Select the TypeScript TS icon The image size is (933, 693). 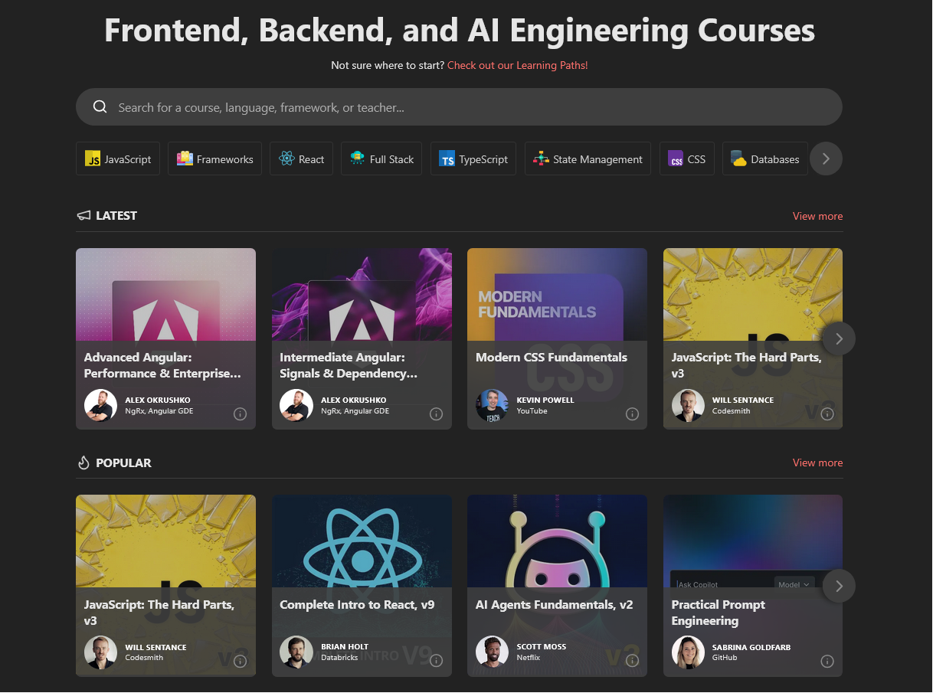tap(447, 159)
